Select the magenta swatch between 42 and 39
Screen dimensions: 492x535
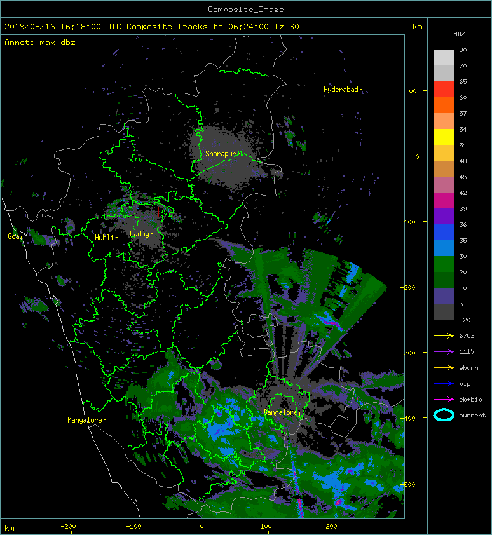click(x=444, y=201)
